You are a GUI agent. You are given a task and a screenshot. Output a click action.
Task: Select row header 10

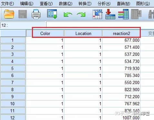coord(13,104)
